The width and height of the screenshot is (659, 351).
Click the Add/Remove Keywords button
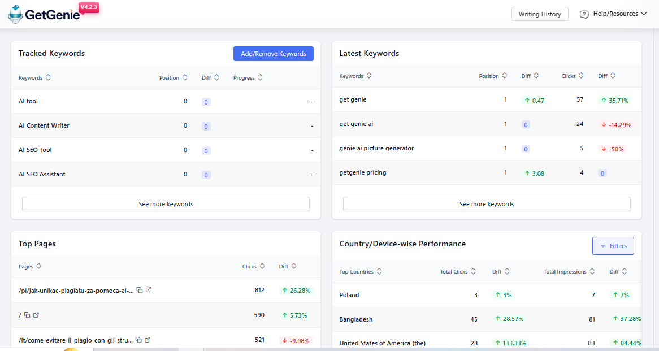(x=273, y=53)
